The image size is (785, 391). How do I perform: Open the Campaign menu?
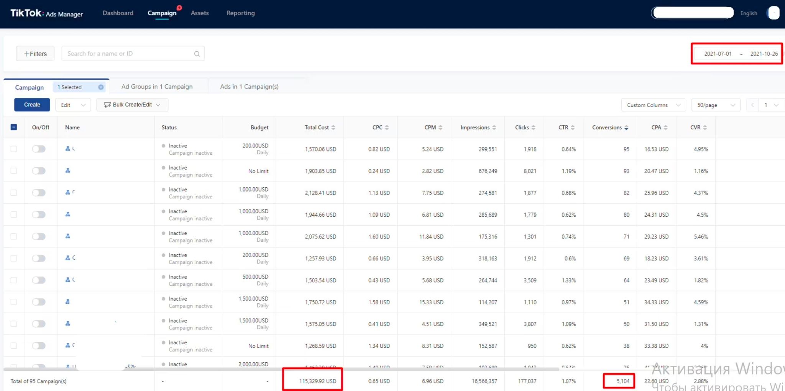pos(162,13)
